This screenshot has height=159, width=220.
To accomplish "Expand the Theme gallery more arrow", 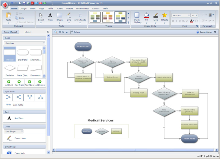I will click(128, 22).
